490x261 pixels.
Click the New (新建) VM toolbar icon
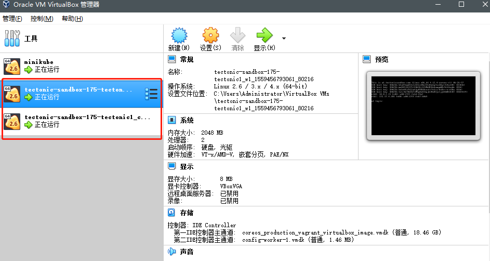[179, 35]
